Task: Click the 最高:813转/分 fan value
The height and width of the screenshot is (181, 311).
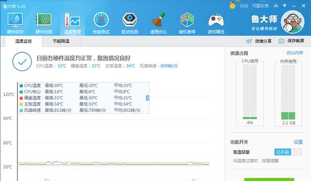Action: coord(58,110)
